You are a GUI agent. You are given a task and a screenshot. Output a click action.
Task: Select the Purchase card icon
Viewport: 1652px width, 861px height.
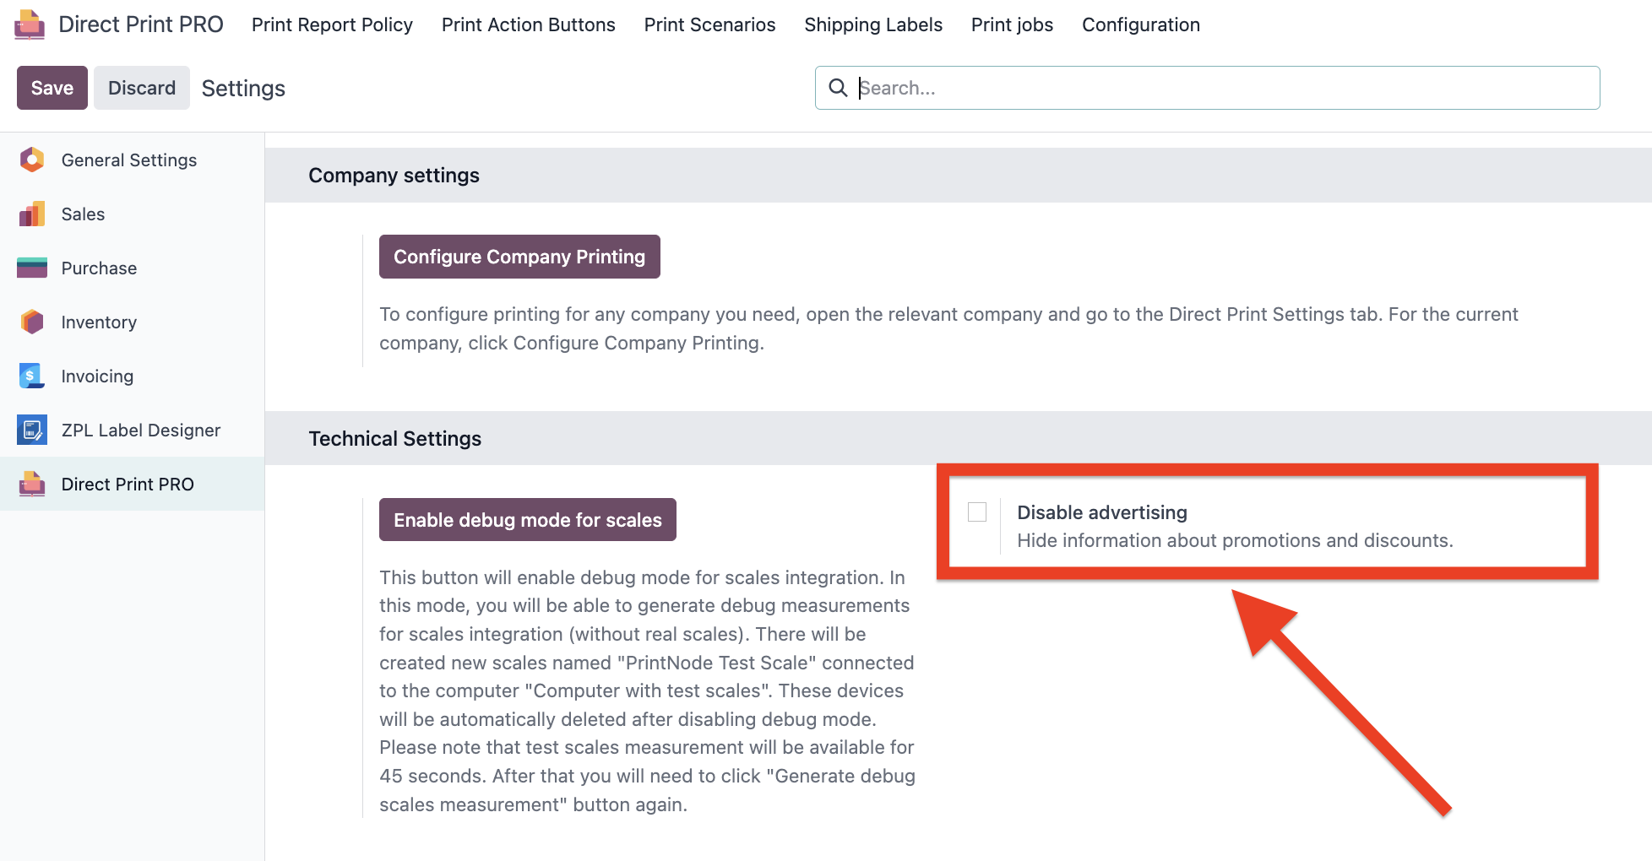[x=32, y=268]
